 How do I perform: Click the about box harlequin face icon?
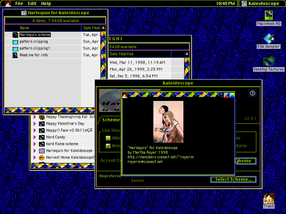click(125, 95)
